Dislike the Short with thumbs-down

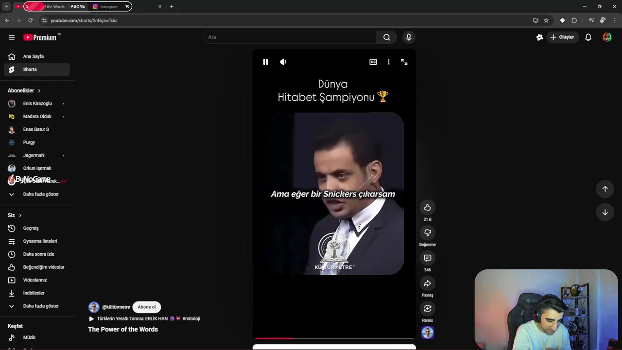click(428, 233)
